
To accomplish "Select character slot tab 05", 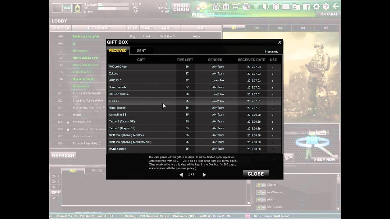I will click(x=326, y=28).
